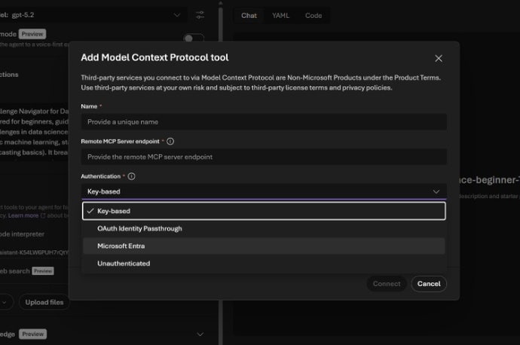Open the model settings sliders icon
The width and height of the screenshot is (520, 345).
[200, 15]
